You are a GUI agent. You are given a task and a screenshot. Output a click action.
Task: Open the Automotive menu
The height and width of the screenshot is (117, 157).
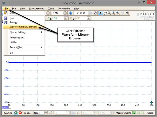pyautogui.click(x=64, y=9)
